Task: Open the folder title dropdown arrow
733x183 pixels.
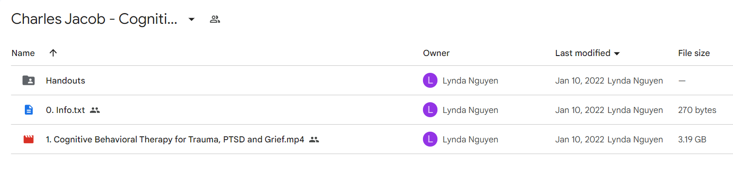Action: point(191,20)
